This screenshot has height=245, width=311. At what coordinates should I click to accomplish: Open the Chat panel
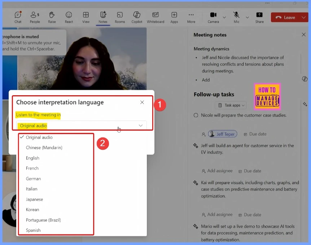[x=18, y=17]
